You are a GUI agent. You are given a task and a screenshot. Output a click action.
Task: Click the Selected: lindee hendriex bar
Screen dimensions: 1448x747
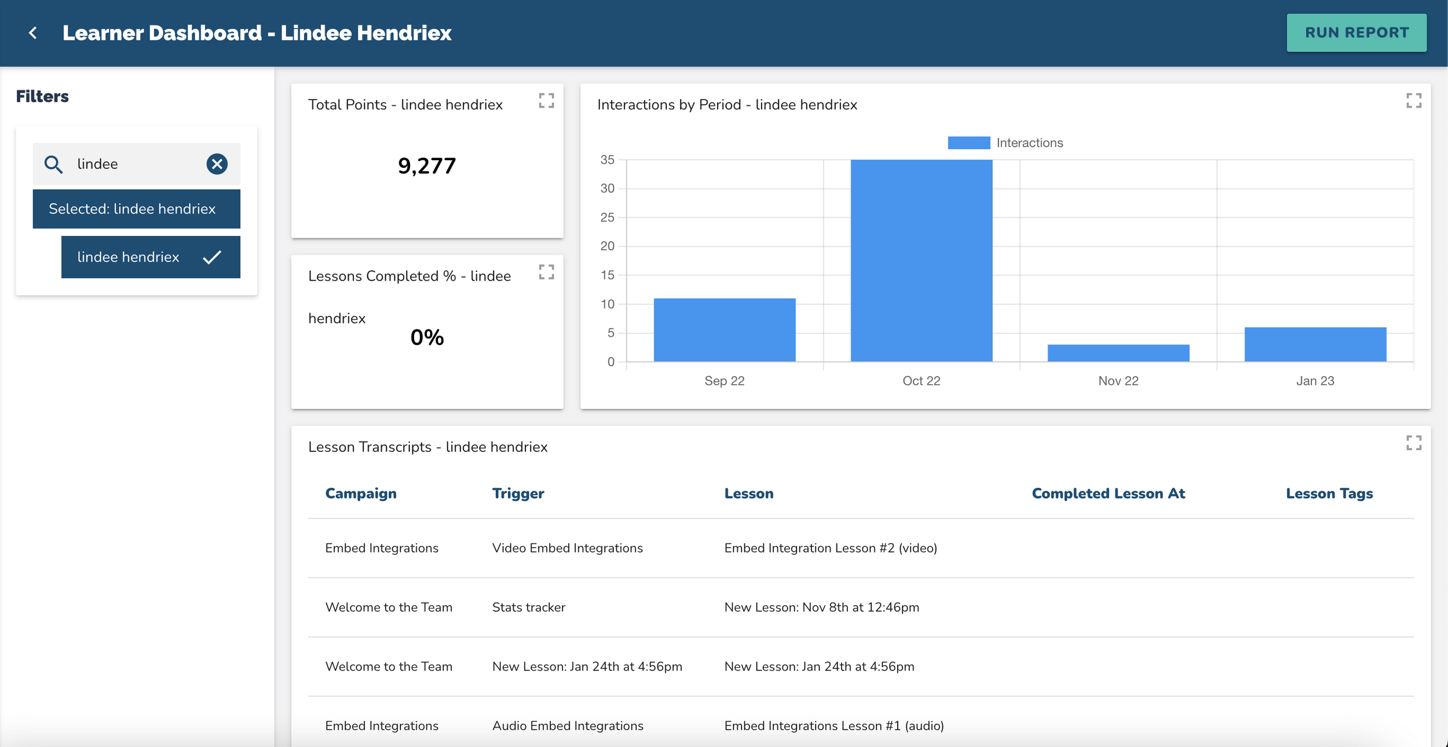(x=136, y=209)
